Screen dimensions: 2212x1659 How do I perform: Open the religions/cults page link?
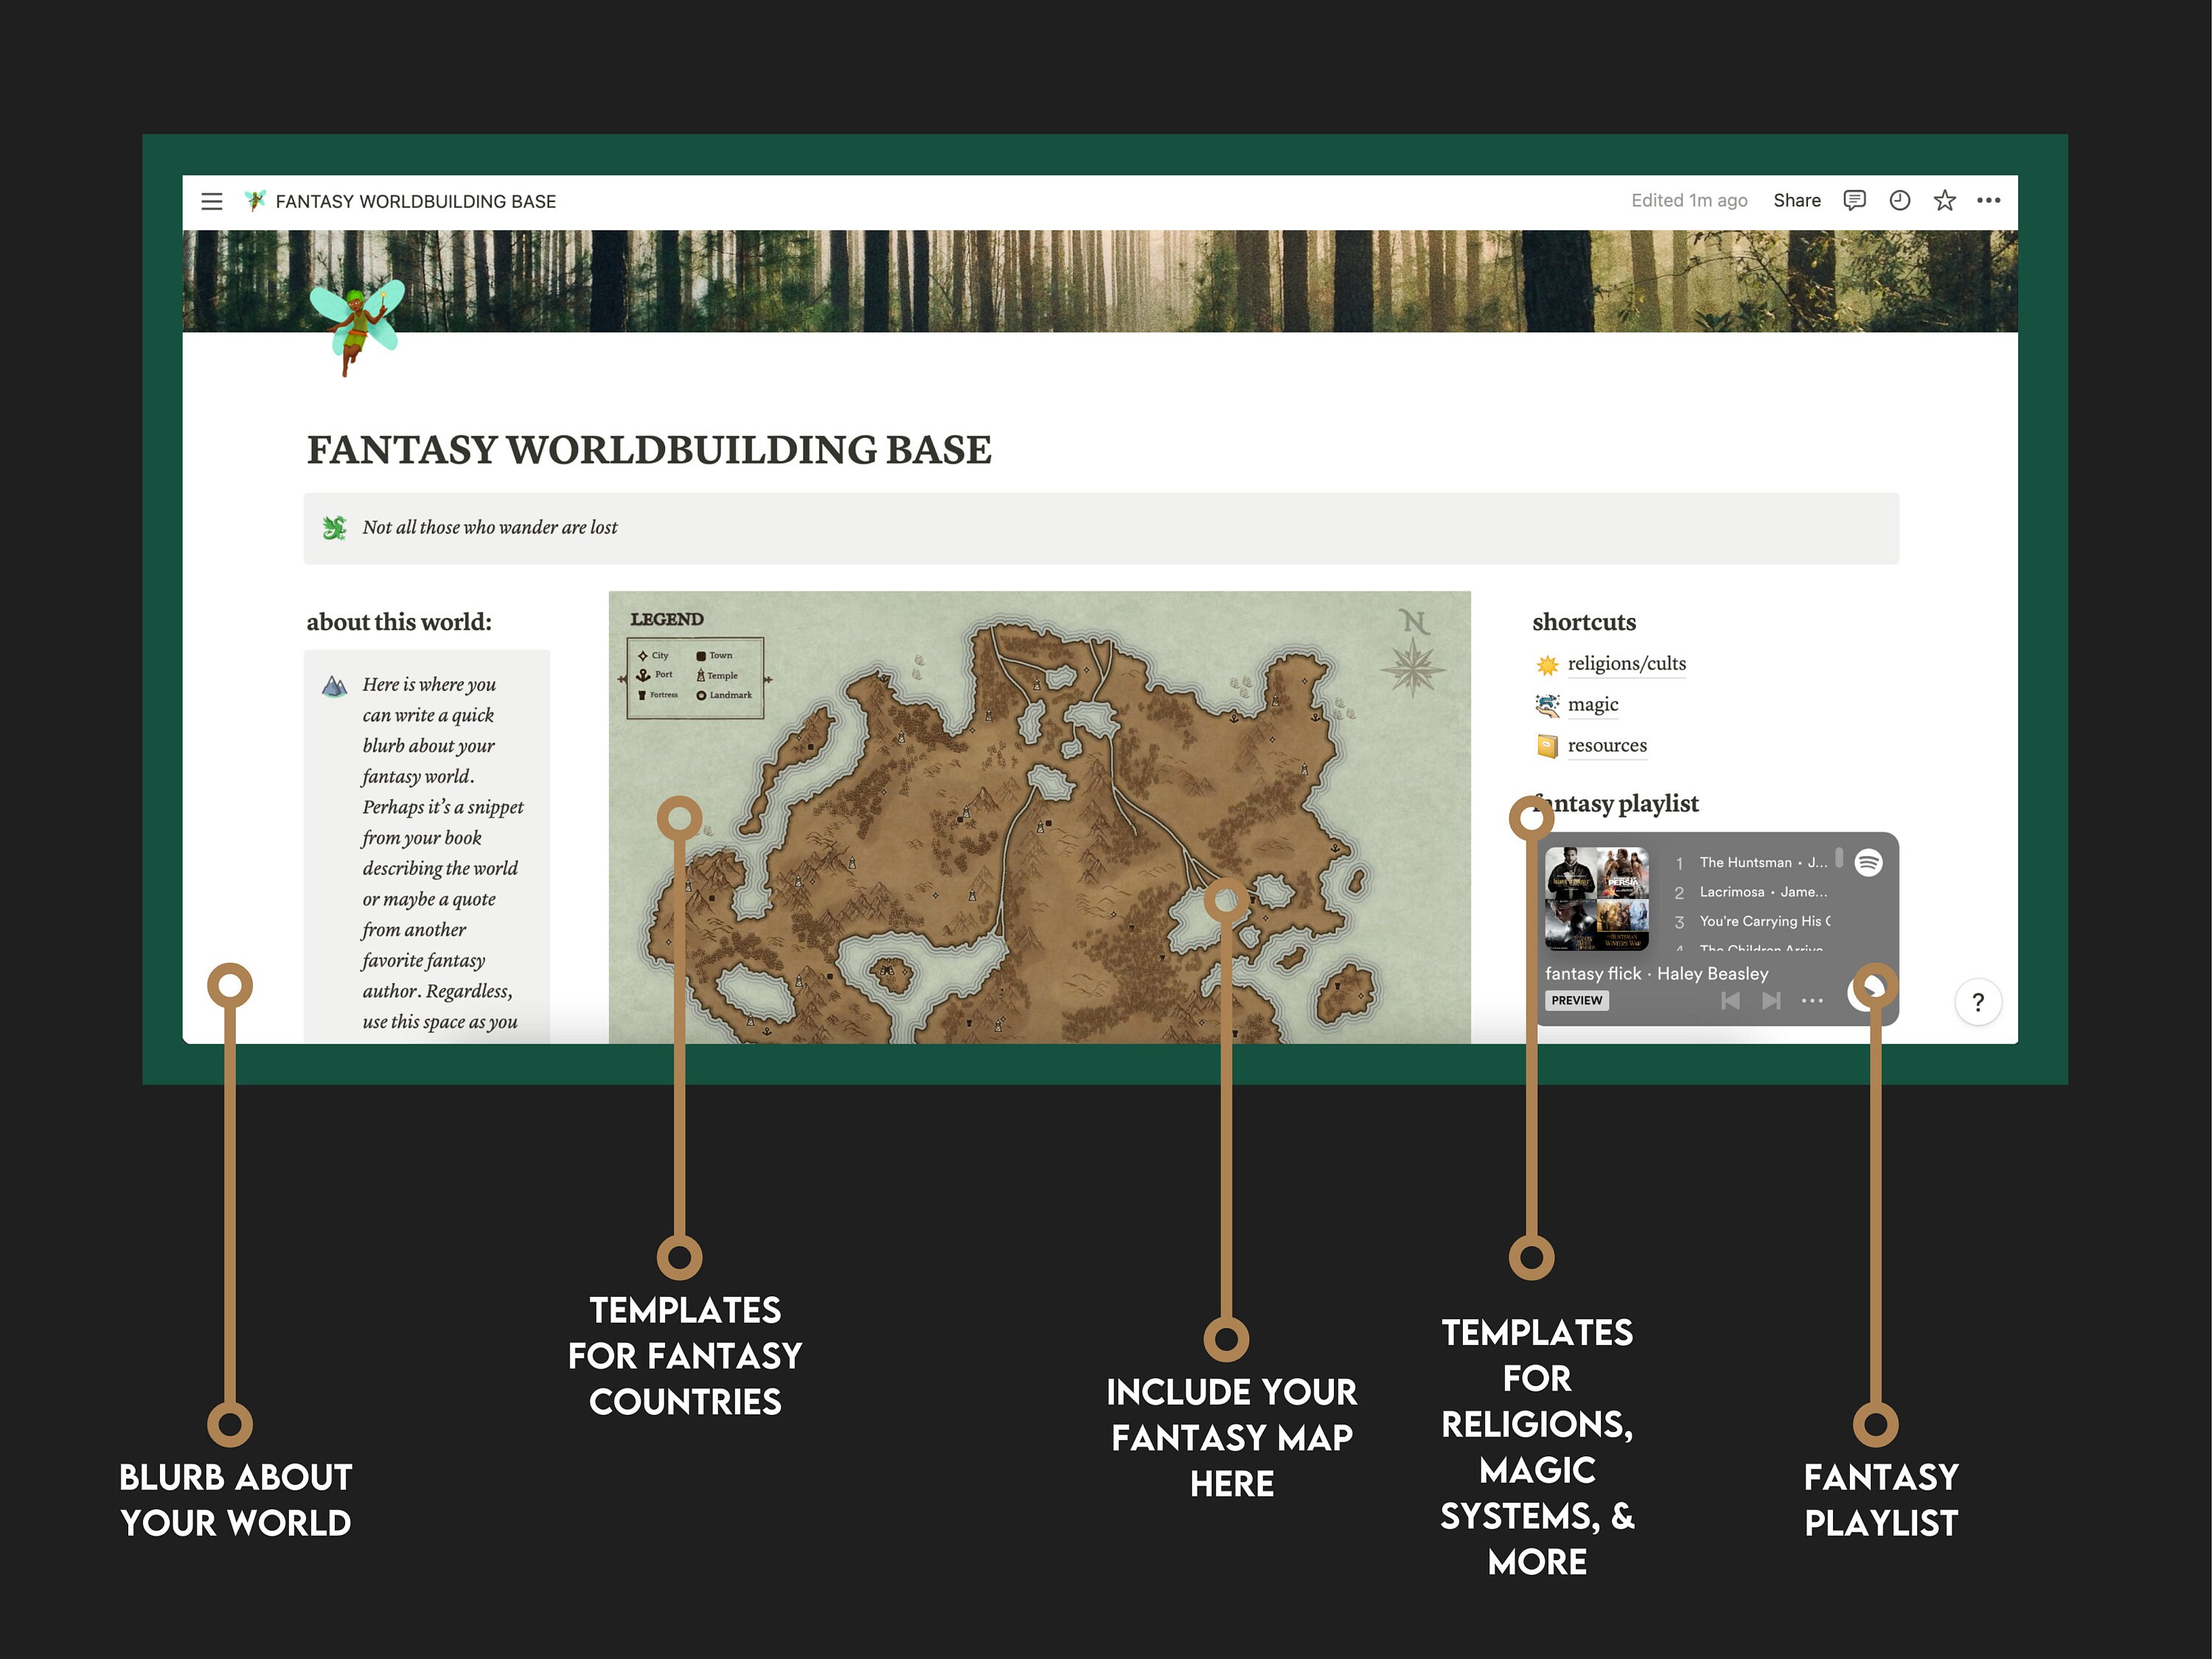pos(1626,664)
